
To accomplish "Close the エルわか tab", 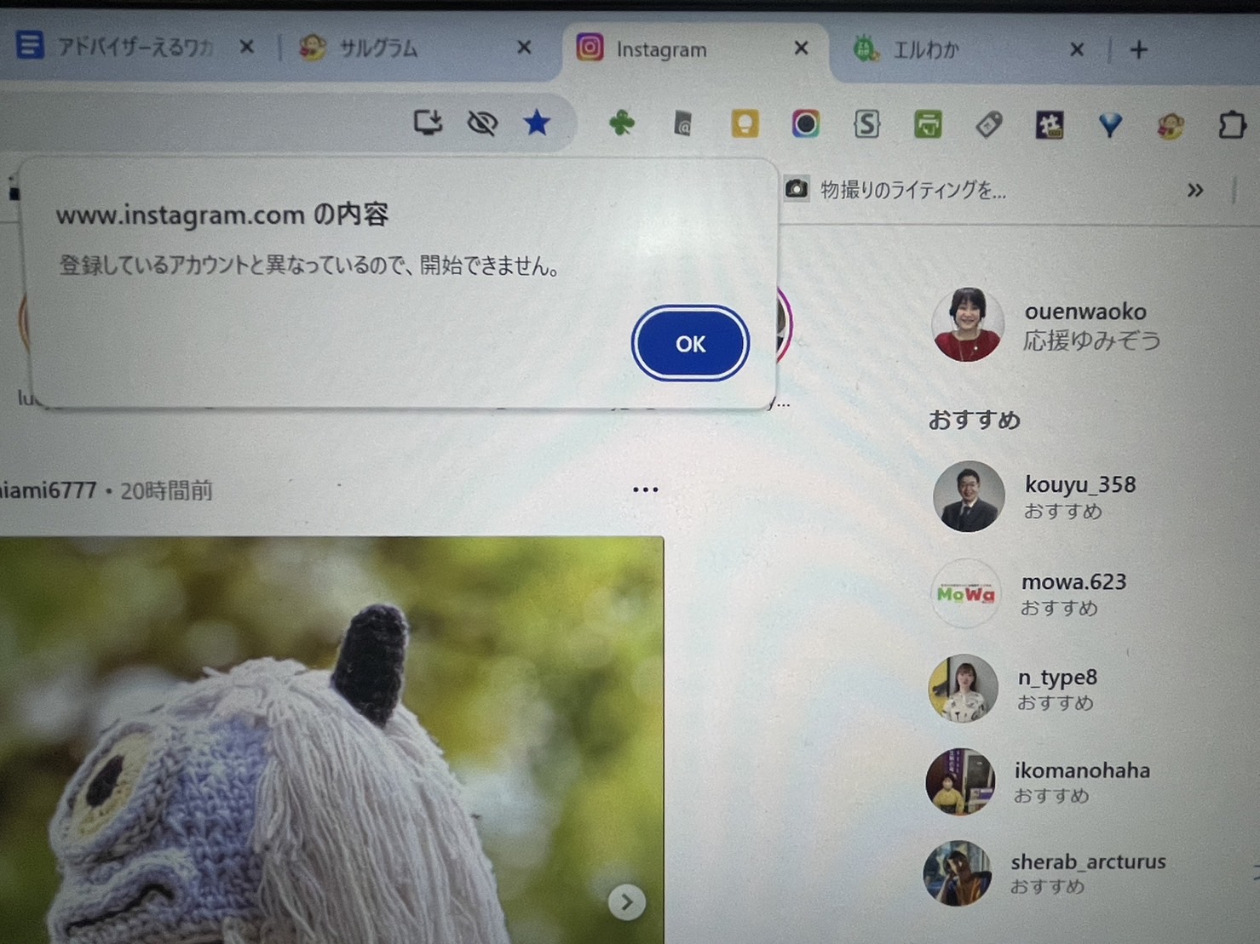I will click(1077, 49).
